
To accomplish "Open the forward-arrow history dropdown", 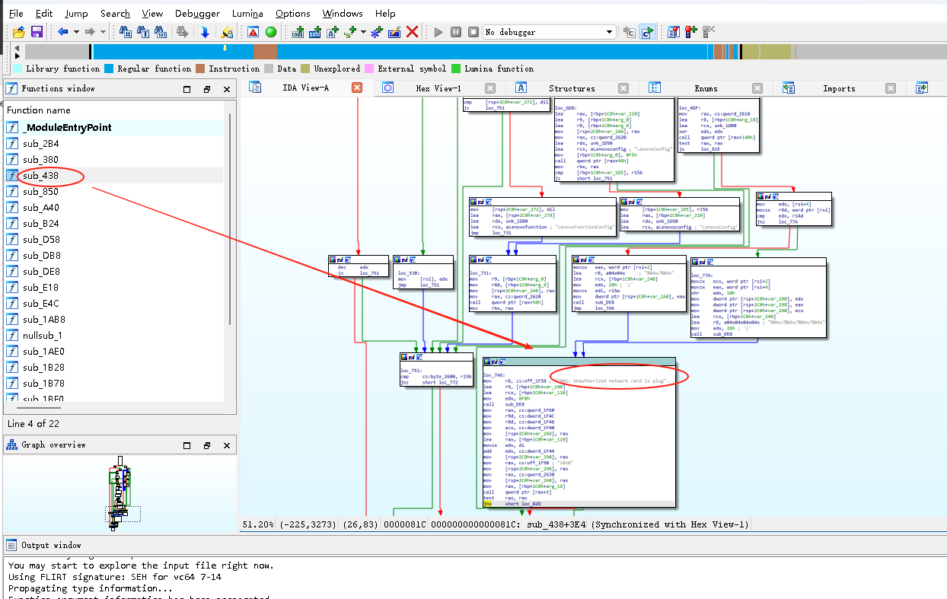I will pos(103,32).
